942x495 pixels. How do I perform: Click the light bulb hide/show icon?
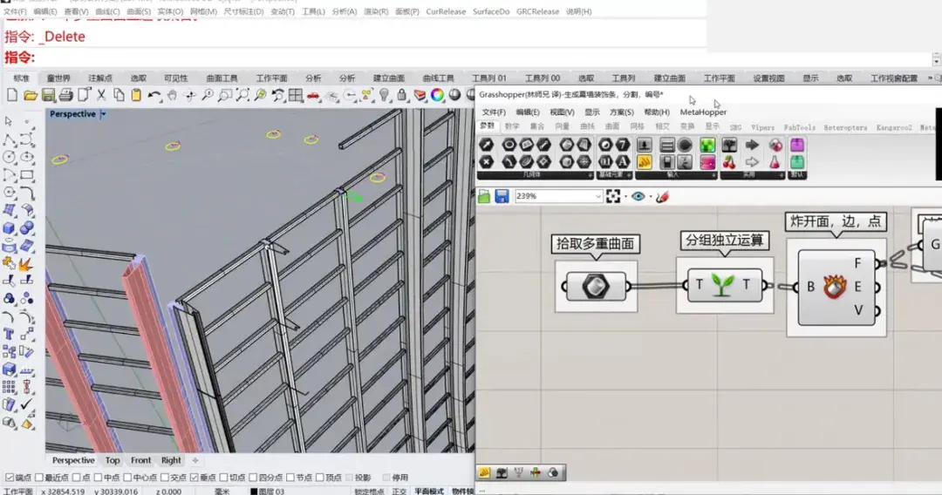(x=385, y=95)
